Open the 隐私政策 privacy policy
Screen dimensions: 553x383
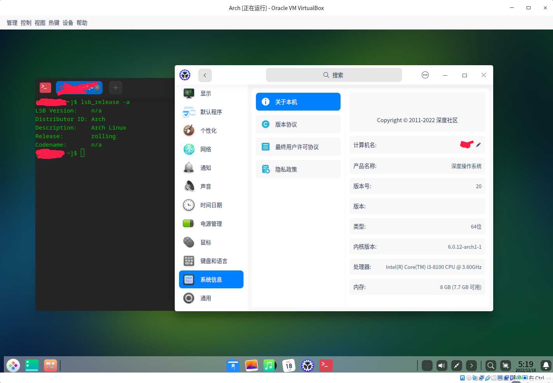coord(298,169)
